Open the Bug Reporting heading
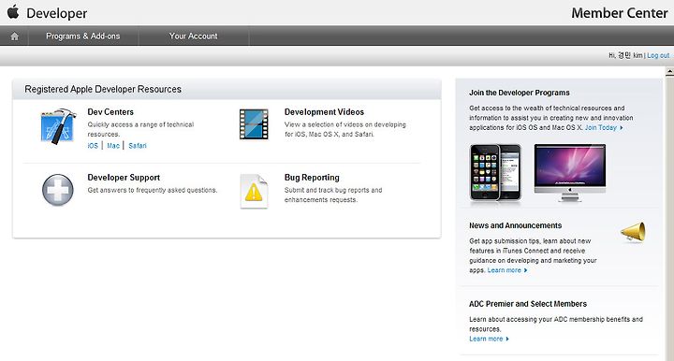The image size is (674, 361). coord(312,178)
